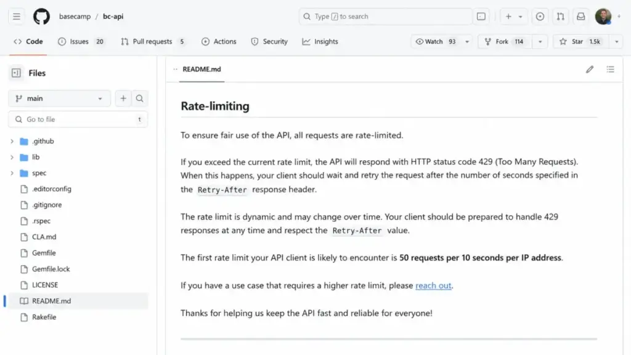Screen dimensions: 631x355
Task: Focus the Type to search field
Action: [385, 17]
